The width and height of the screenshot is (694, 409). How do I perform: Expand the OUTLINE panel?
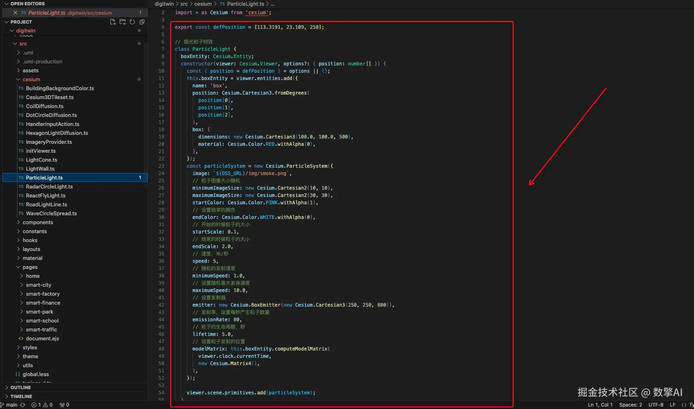6,387
